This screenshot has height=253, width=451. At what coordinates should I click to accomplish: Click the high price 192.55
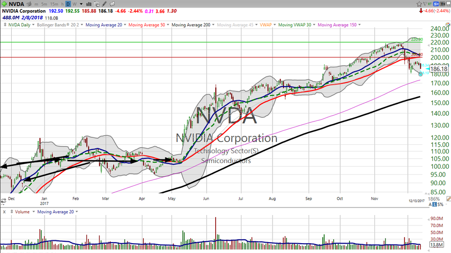[x=72, y=11]
